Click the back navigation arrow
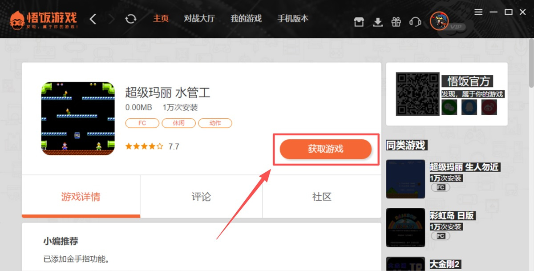This screenshot has height=271, width=534. click(93, 19)
